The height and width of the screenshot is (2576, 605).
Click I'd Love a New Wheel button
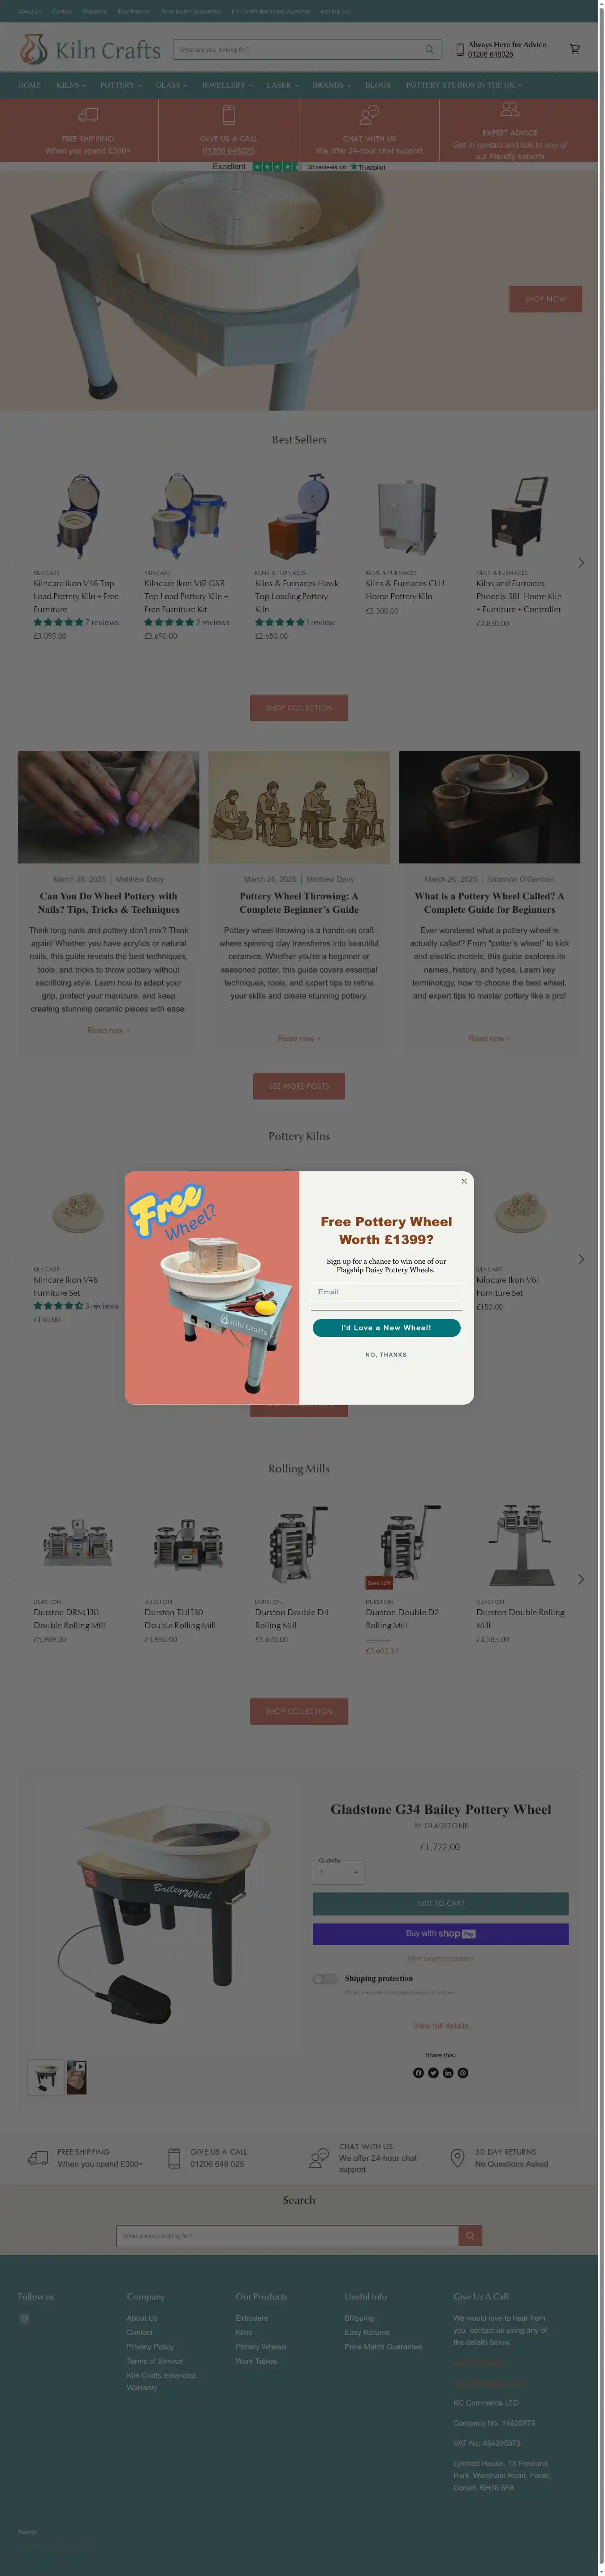(x=386, y=1328)
